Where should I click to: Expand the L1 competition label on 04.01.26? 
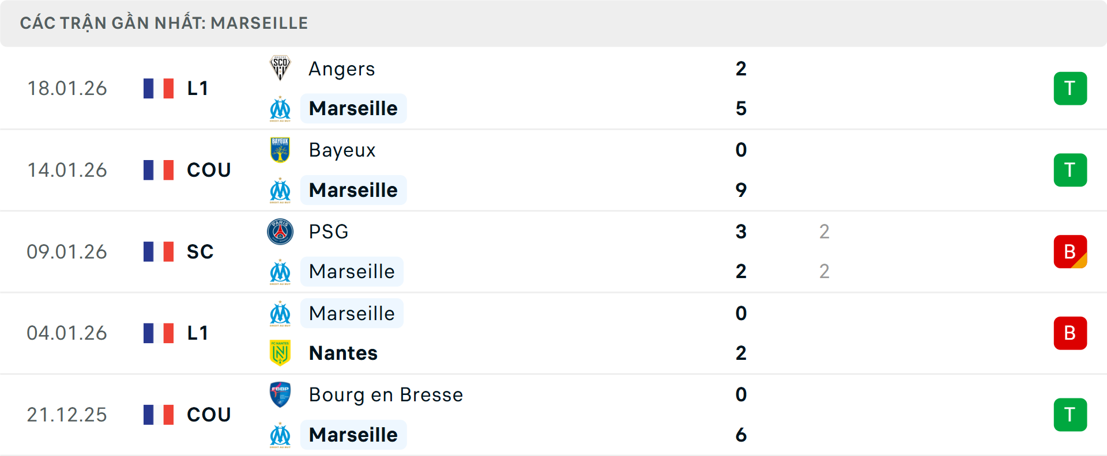(x=197, y=333)
